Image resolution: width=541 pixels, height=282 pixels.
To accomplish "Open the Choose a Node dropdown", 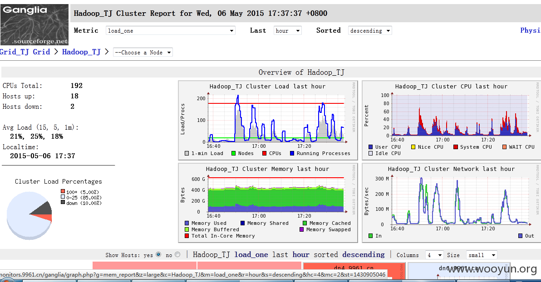I will tap(143, 53).
